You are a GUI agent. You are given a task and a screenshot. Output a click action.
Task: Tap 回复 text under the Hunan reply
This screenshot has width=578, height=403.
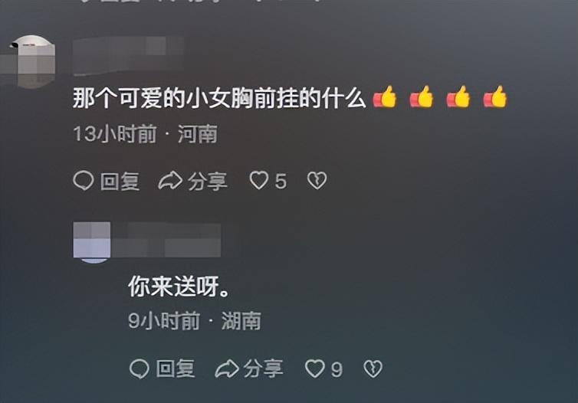pyautogui.click(x=176, y=369)
